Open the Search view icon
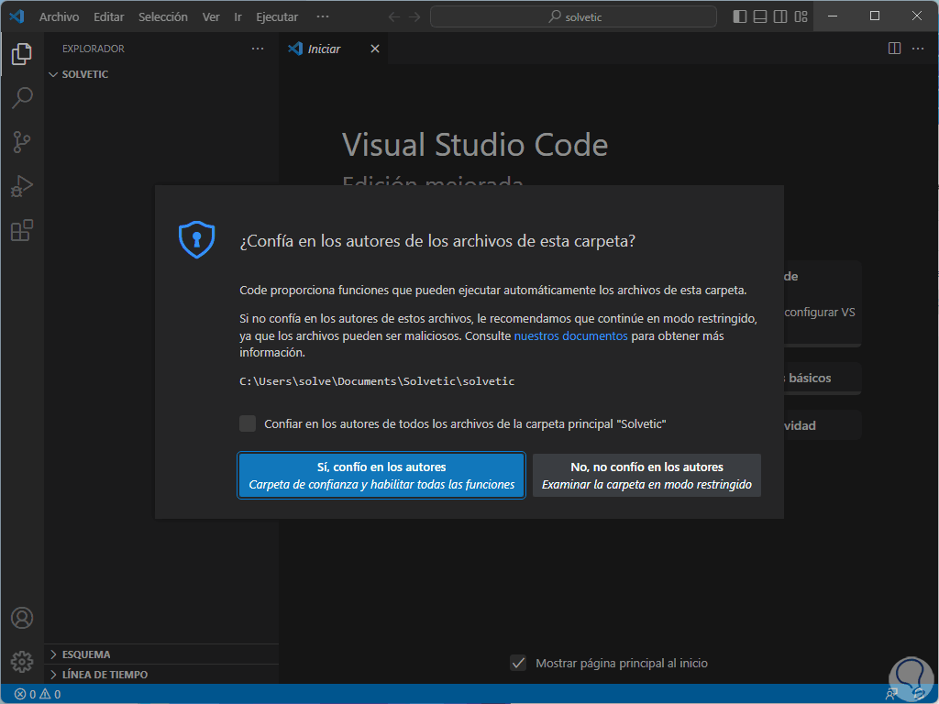 22,97
